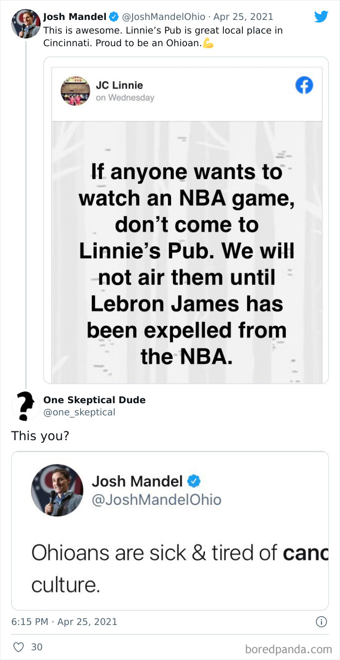
Task: Click JC Linnie's round profile picture
Action: (x=75, y=91)
